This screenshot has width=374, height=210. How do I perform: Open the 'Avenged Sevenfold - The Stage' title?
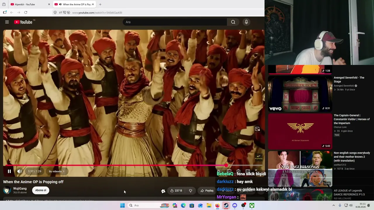point(349,80)
